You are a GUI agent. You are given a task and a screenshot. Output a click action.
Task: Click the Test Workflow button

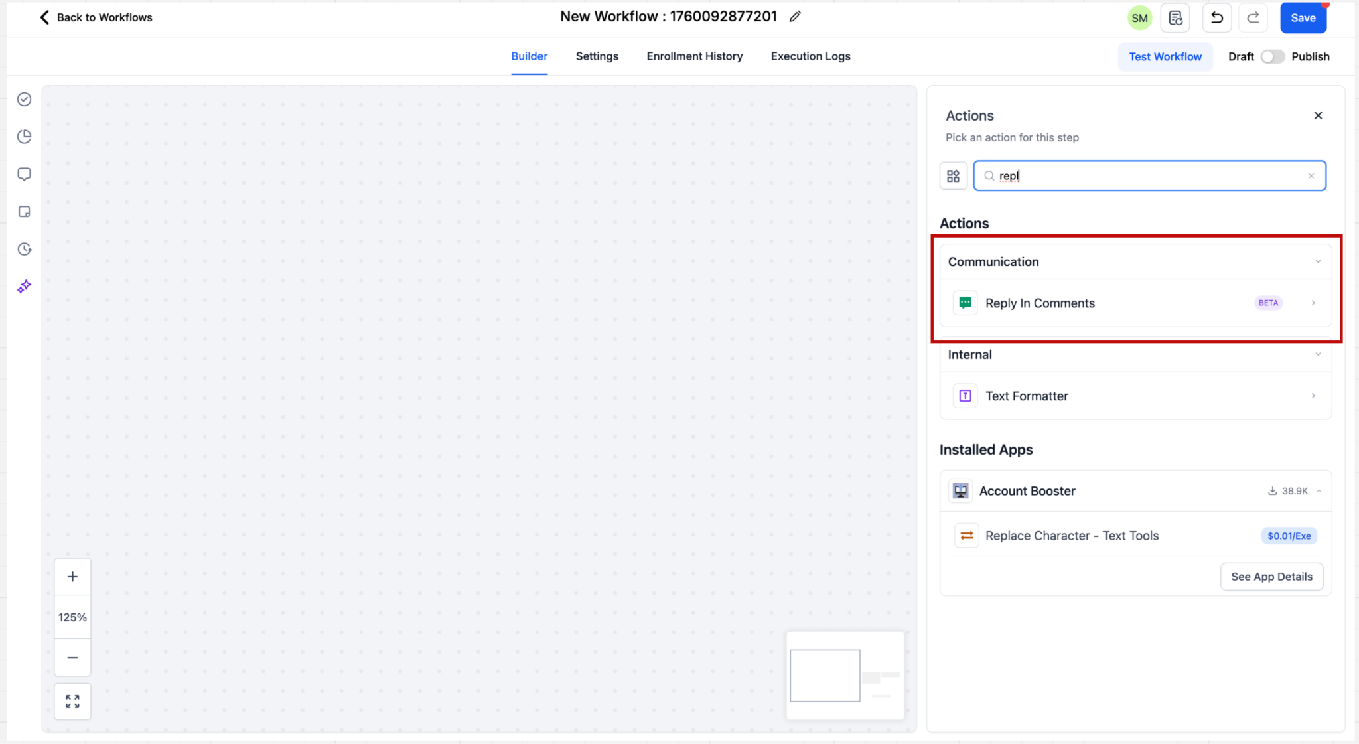1165,57
